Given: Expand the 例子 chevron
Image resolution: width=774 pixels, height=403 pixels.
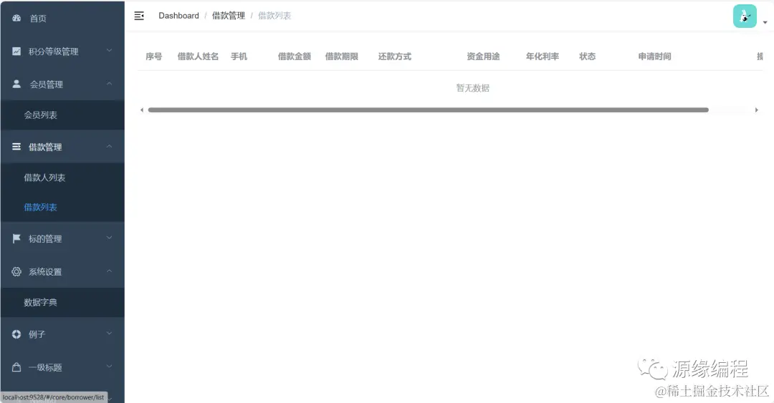Looking at the screenshot, I should click(x=109, y=334).
